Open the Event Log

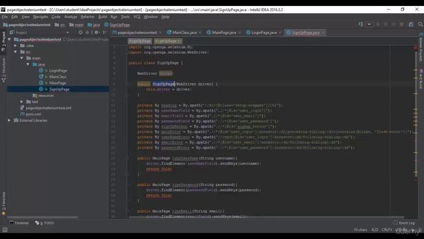(404, 223)
